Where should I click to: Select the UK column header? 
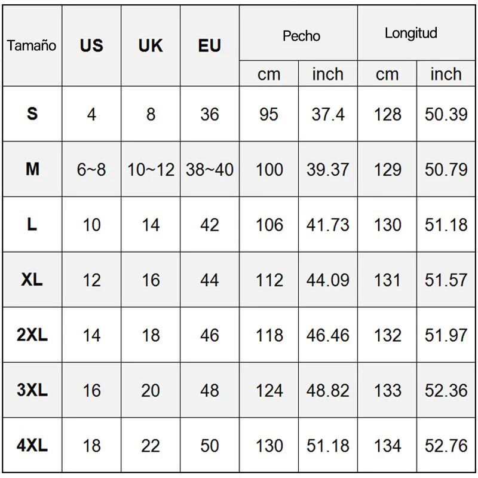tap(151, 46)
